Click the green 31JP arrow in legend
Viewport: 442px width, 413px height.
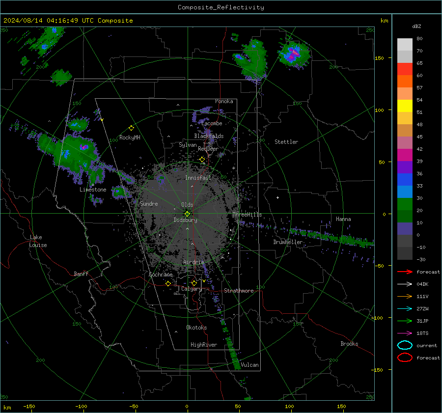(405, 321)
